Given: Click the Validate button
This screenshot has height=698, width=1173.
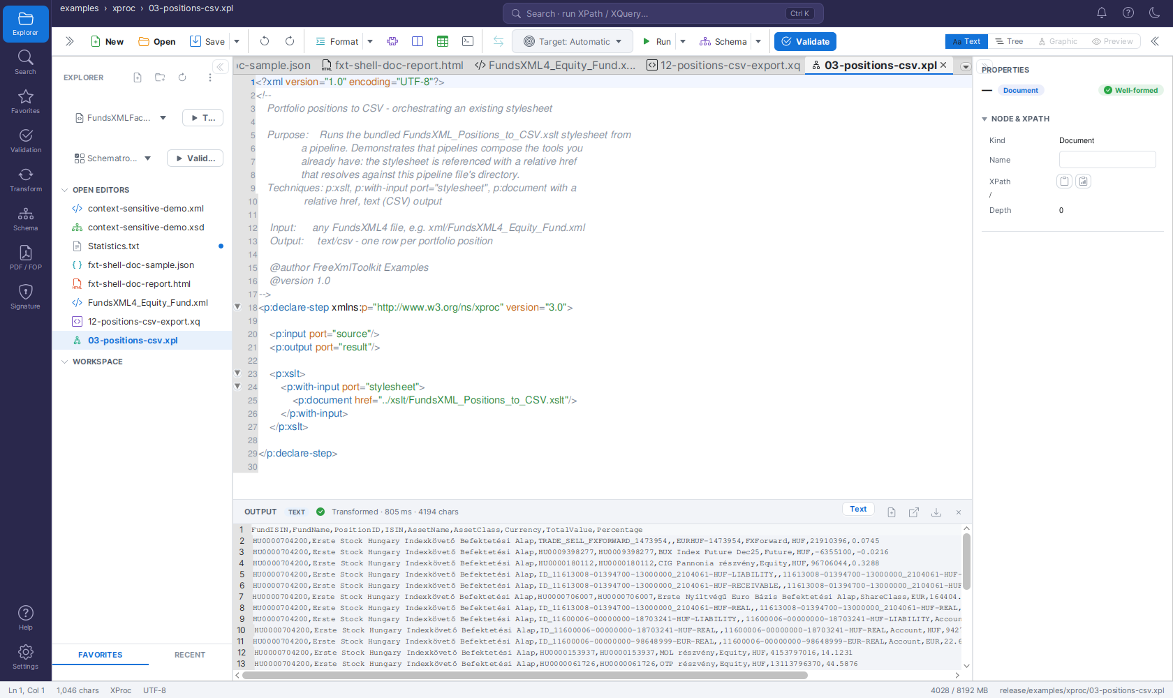Looking at the screenshot, I should [x=805, y=41].
